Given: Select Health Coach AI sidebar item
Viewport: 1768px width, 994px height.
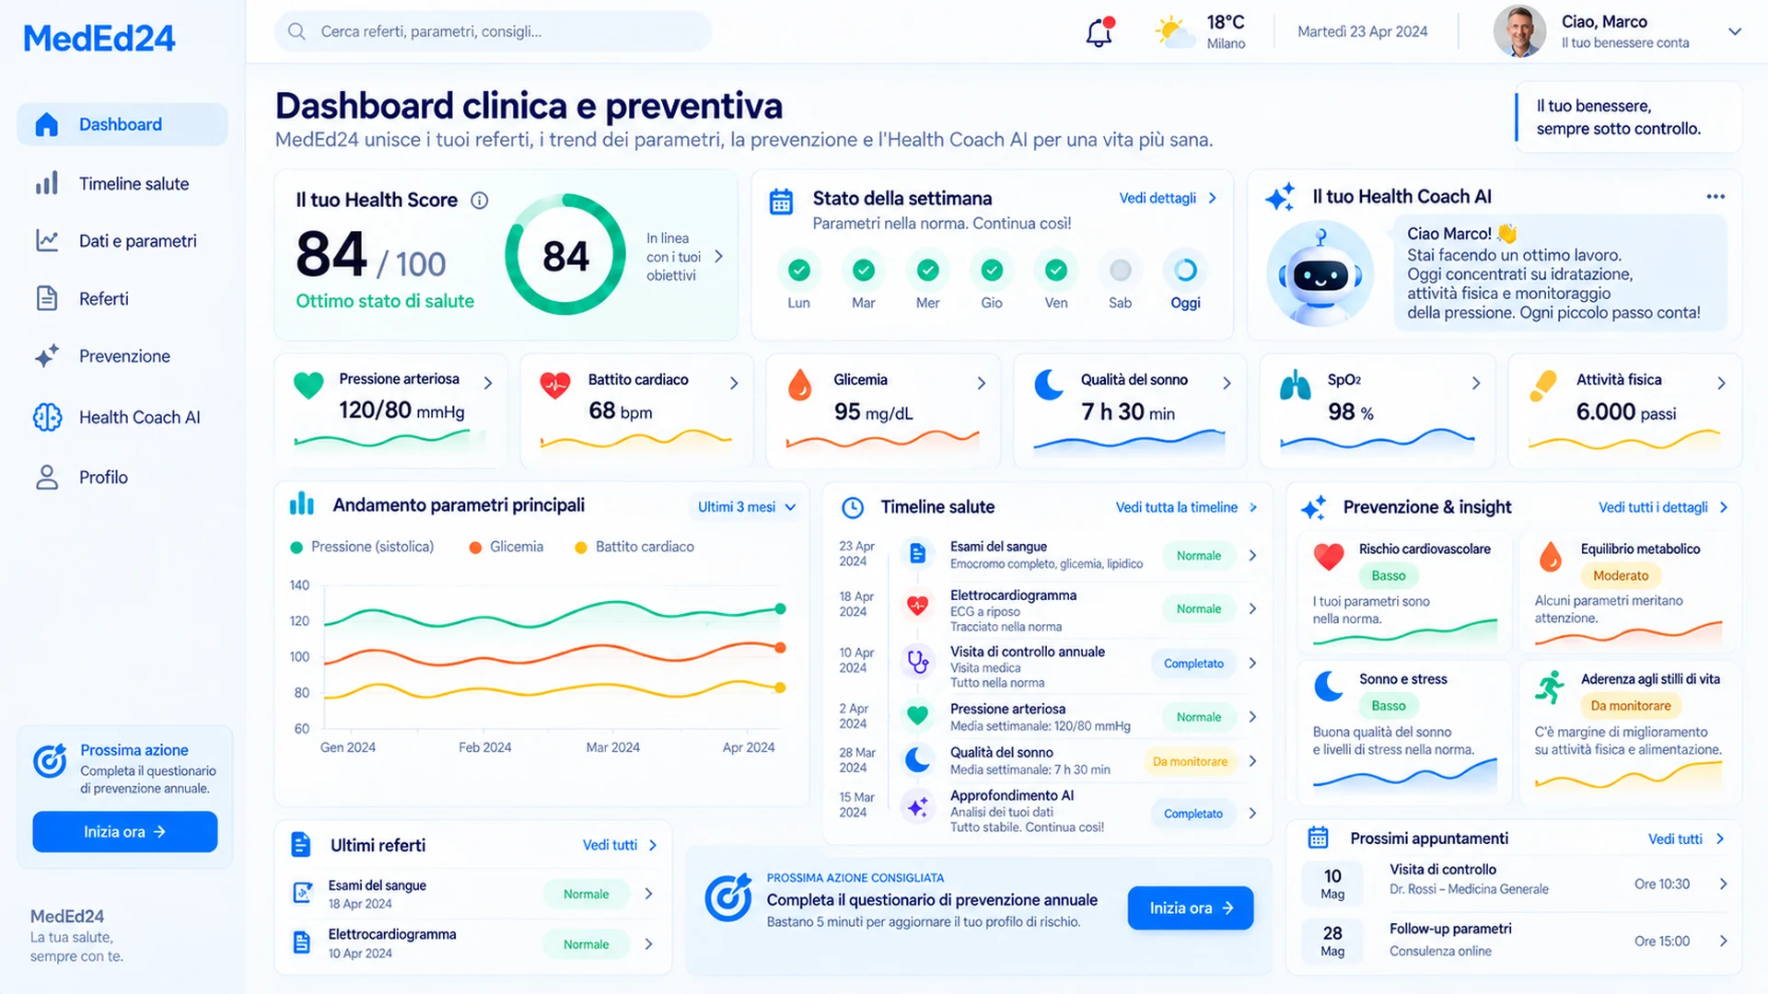Looking at the screenshot, I should pos(122,417).
